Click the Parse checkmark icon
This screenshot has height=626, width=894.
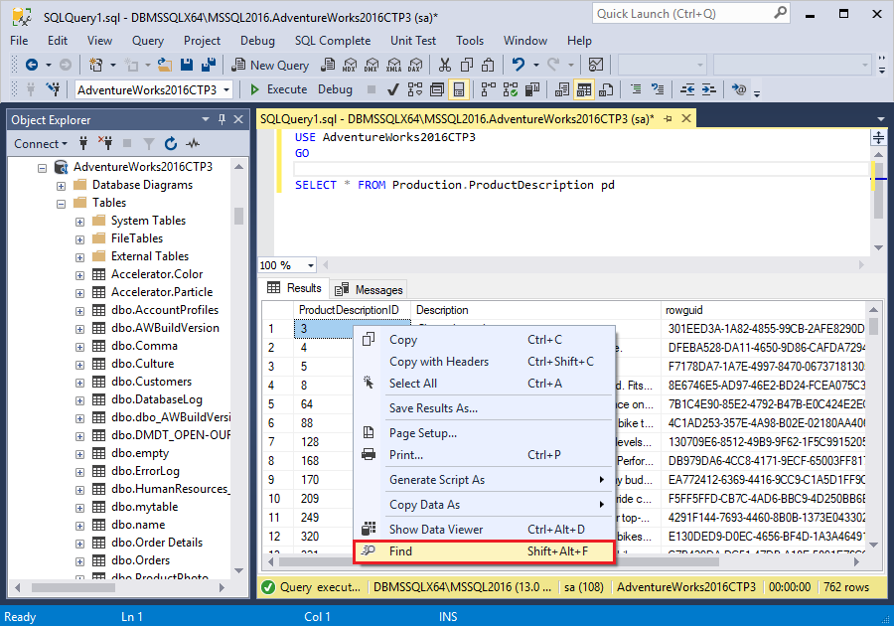(x=392, y=89)
